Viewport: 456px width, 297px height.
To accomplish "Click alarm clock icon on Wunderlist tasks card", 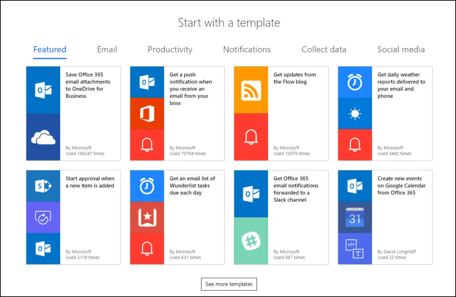I will click(x=147, y=186).
